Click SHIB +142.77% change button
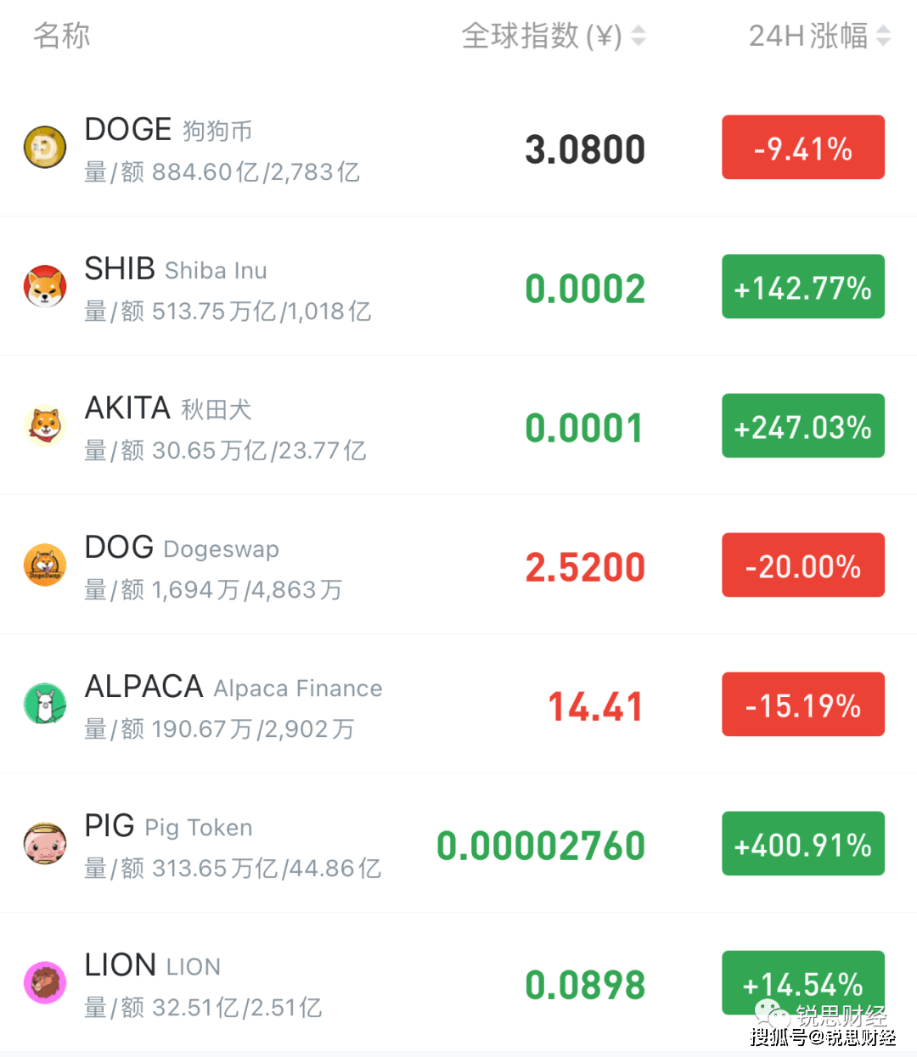The width and height of the screenshot is (917, 1057). tap(802, 287)
